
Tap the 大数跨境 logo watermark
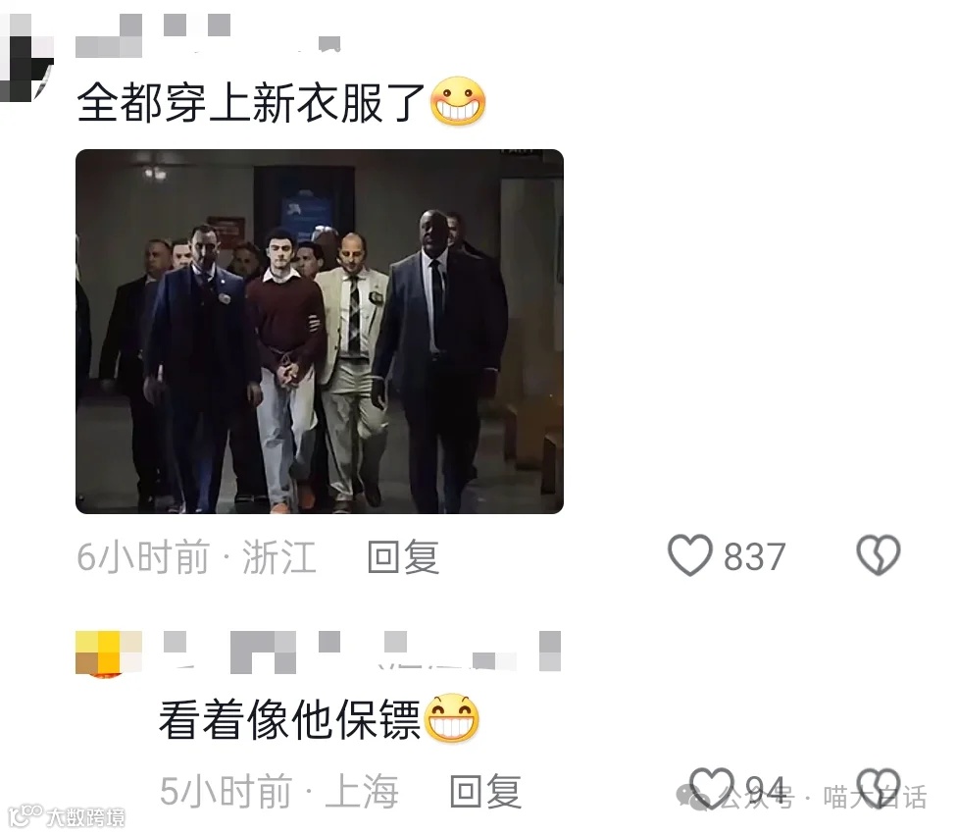point(66,816)
